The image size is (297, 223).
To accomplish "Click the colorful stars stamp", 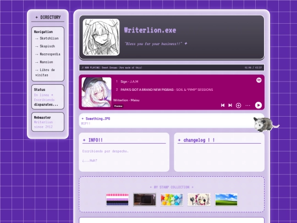I will click(x=172, y=199).
